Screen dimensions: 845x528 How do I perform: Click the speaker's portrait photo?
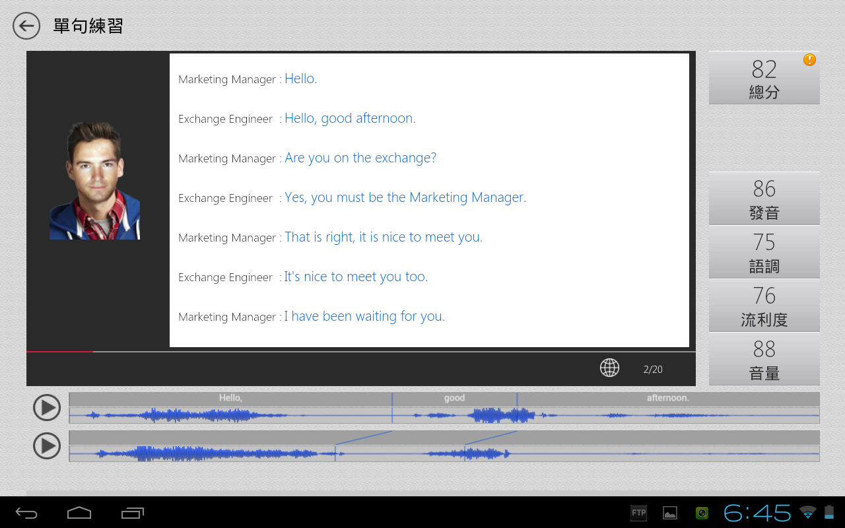[94, 180]
